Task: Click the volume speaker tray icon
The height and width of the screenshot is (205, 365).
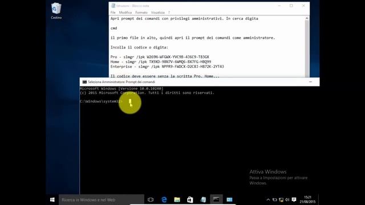Action: pyautogui.click(x=287, y=200)
